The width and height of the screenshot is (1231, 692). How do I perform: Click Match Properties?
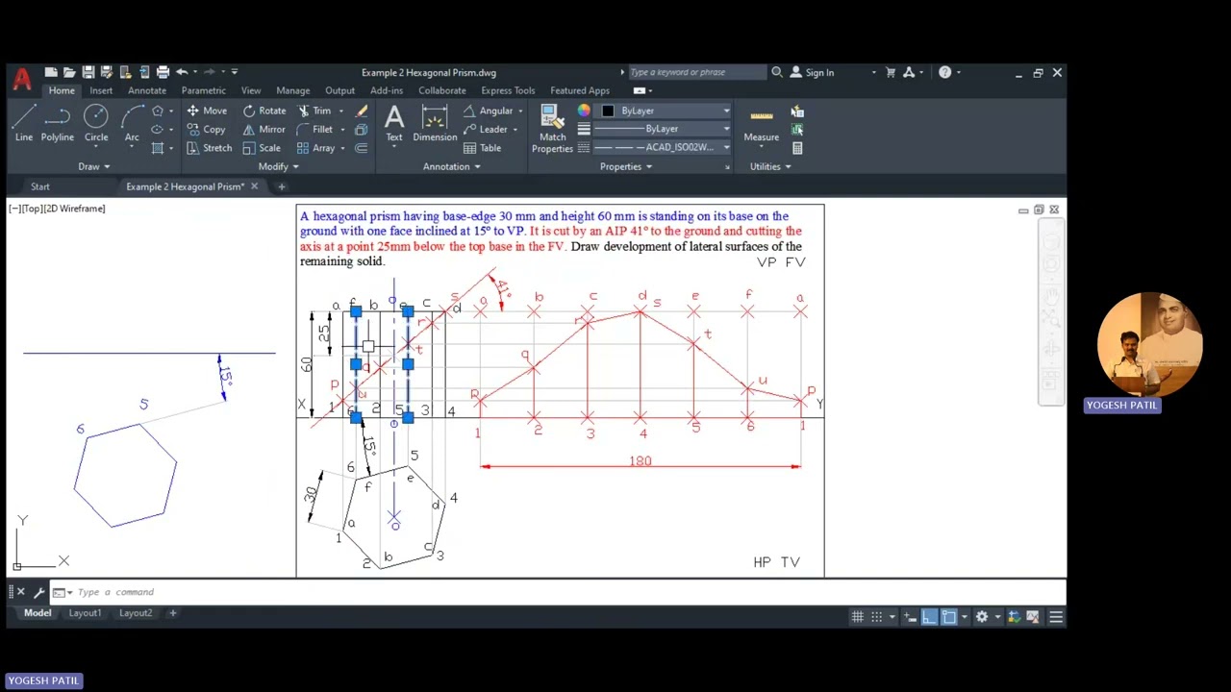(552, 129)
